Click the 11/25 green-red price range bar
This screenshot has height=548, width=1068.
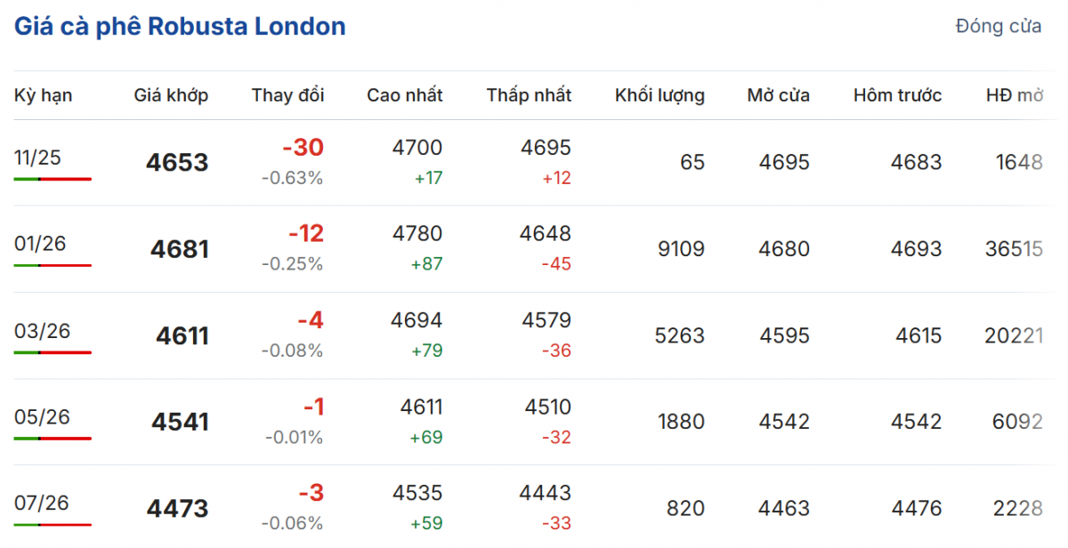(53, 179)
